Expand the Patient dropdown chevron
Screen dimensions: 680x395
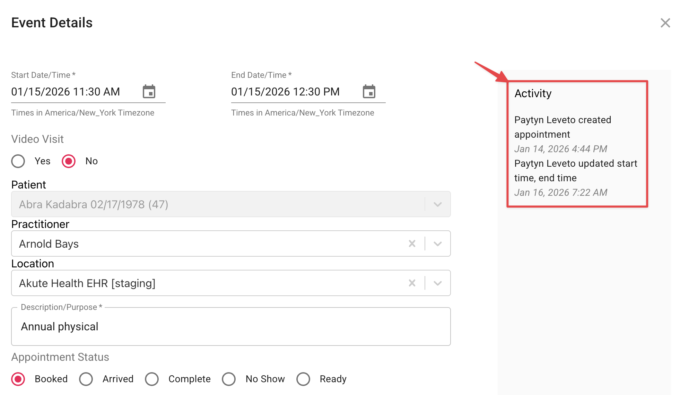click(x=437, y=204)
